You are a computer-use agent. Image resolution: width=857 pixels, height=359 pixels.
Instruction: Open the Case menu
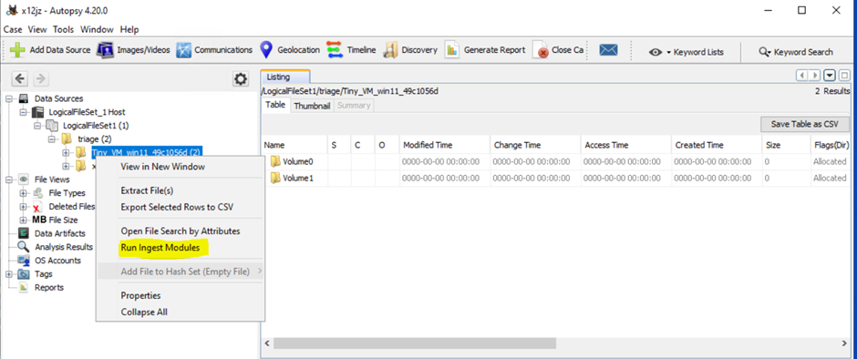coord(13,29)
